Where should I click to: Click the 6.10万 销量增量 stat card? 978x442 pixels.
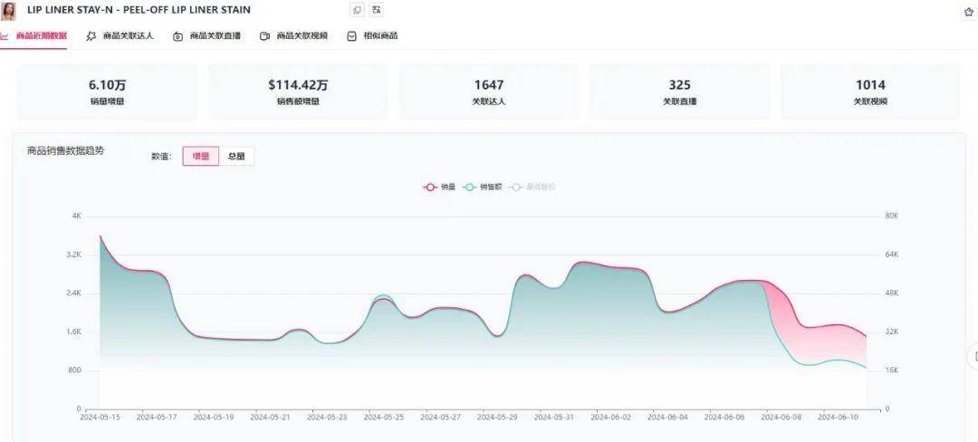(107, 91)
